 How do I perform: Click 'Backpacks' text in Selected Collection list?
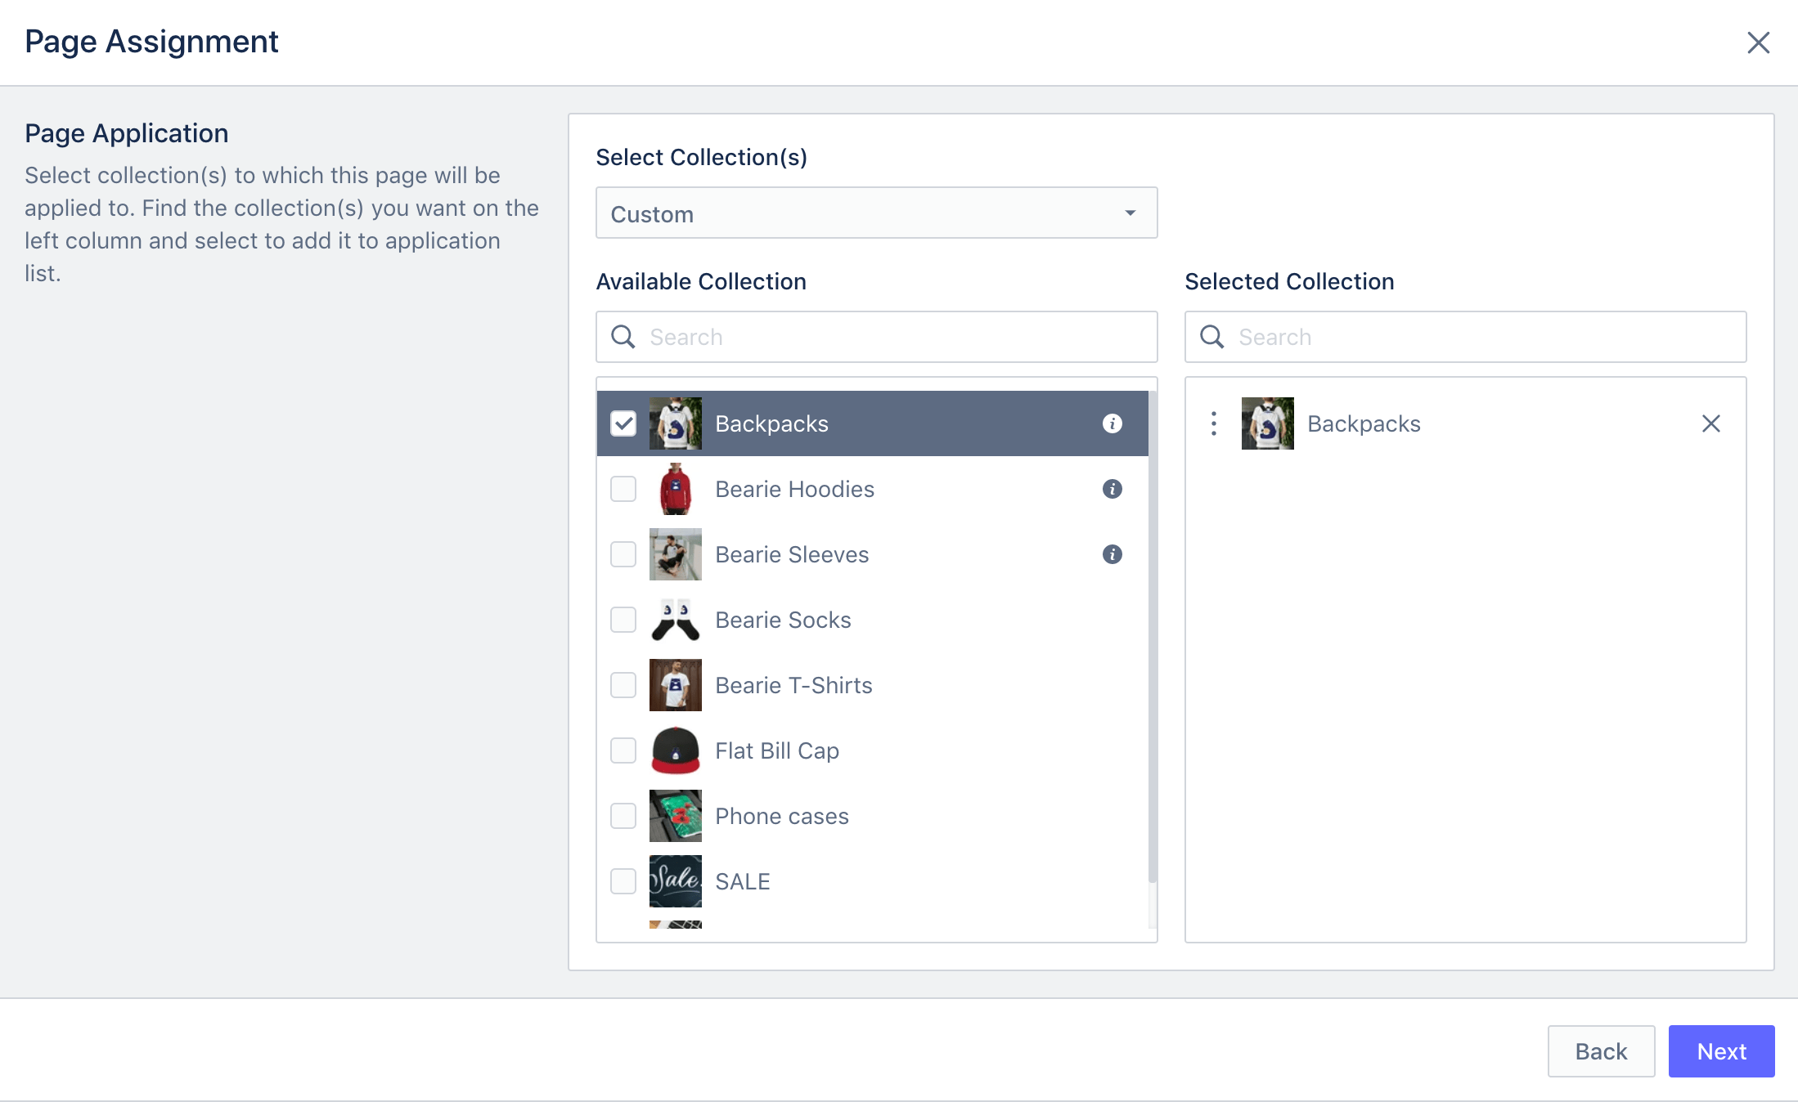[1364, 423]
